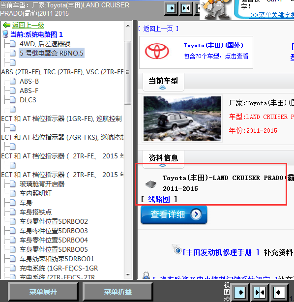Click icon beside 丰田发动机修理手册

177,249
